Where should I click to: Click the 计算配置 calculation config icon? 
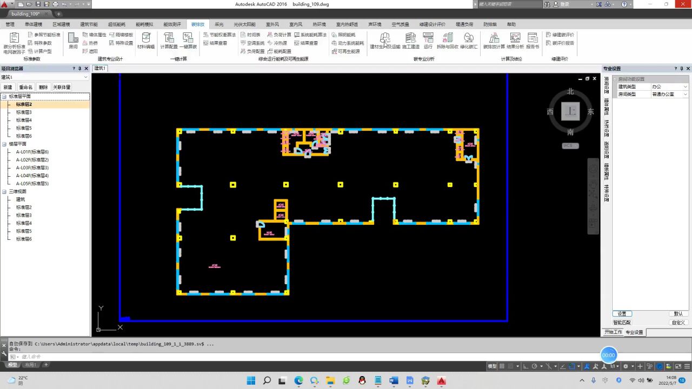coord(169,41)
